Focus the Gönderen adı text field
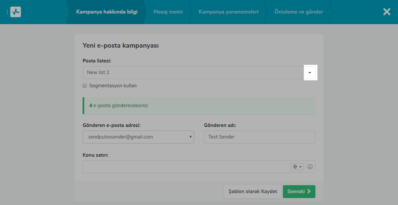Image resolution: width=398 pixels, height=205 pixels. click(x=259, y=137)
